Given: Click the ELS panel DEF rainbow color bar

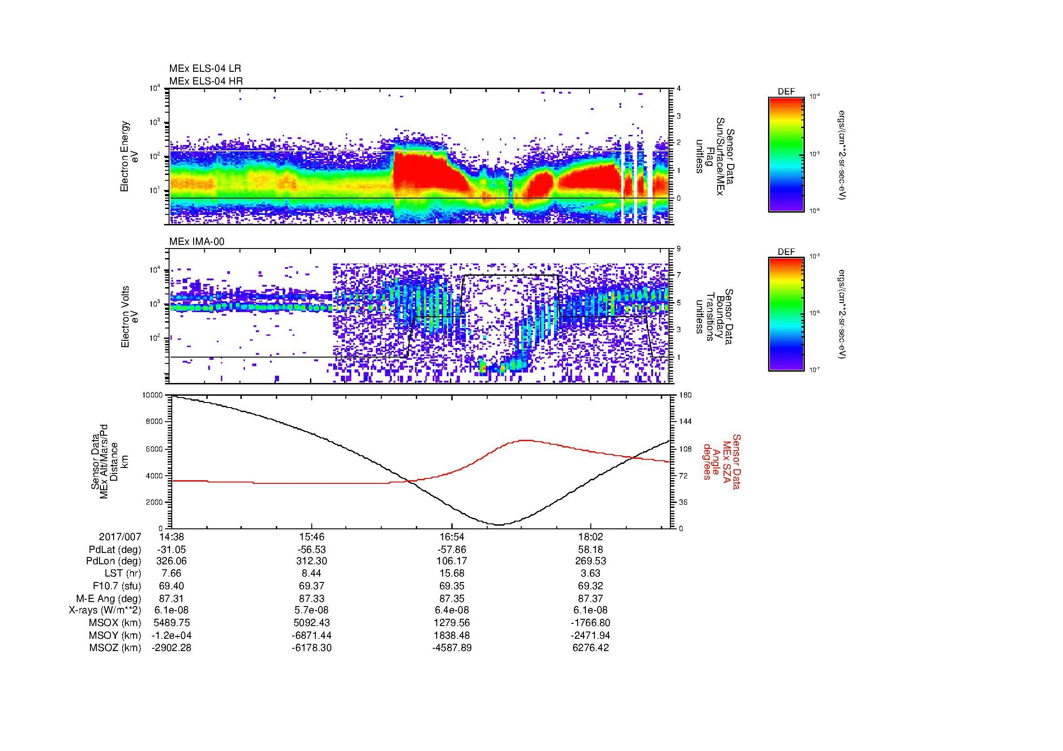Looking at the screenshot, I should [x=786, y=154].
